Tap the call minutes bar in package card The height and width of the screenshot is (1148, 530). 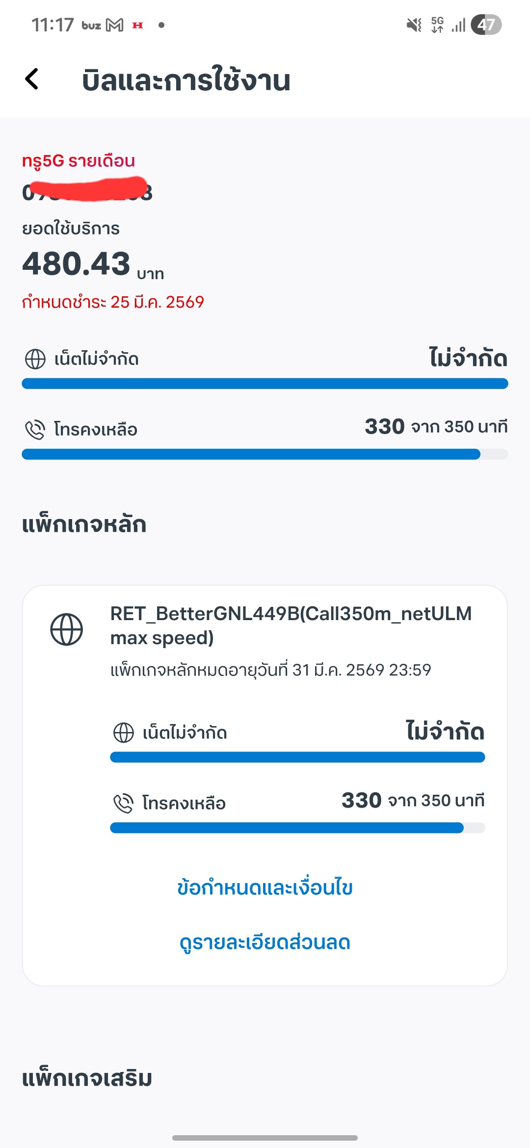(297, 828)
